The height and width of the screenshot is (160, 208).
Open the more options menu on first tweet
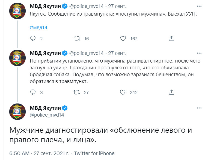199,6
